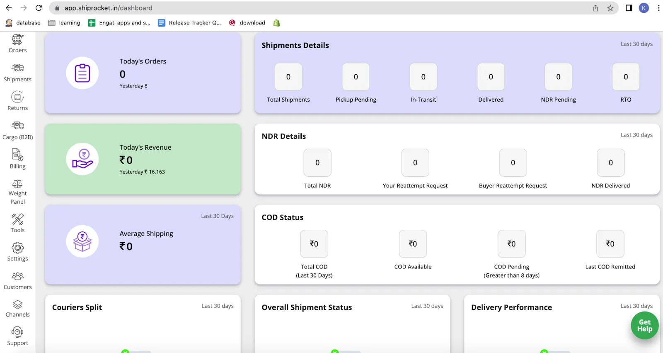Viewport: 663px width, 353px height.
Task: Open the Release Tracker bookmark
Action: click(x=189, y=23)
